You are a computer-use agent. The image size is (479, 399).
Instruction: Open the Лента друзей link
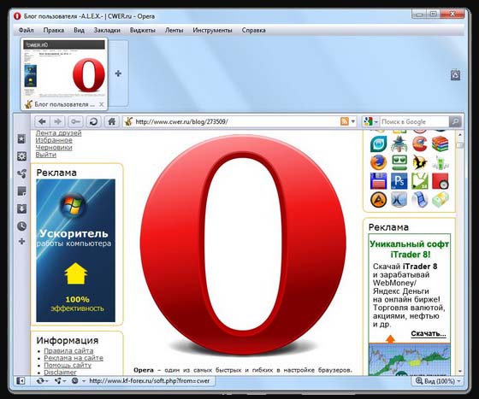coord(58,133)
